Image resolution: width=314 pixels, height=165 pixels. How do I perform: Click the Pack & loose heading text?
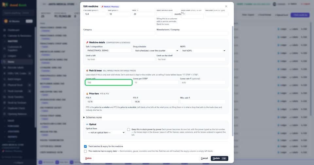(x=95, y=71)
